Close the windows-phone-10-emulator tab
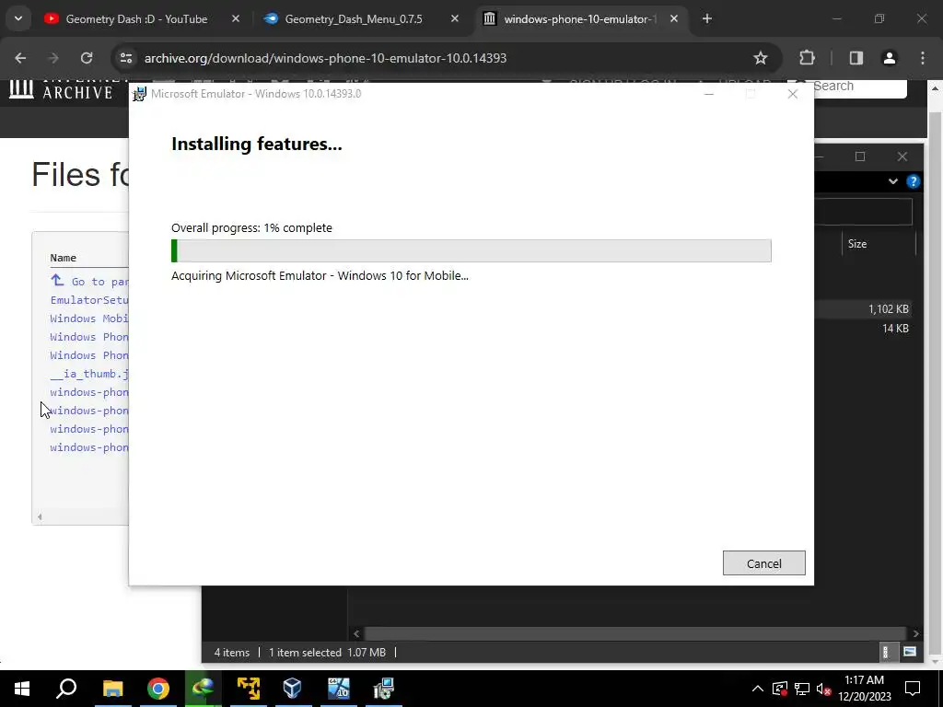This screenshot has height=707, width=943. tap(674, 19)
